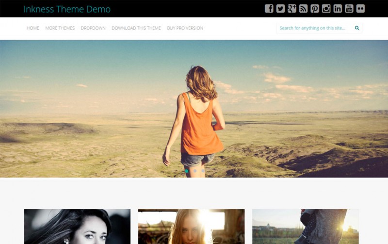Expand the Dropdown menu item
Image resolution: width=388 pixels, height=244 pixels.
93,28
